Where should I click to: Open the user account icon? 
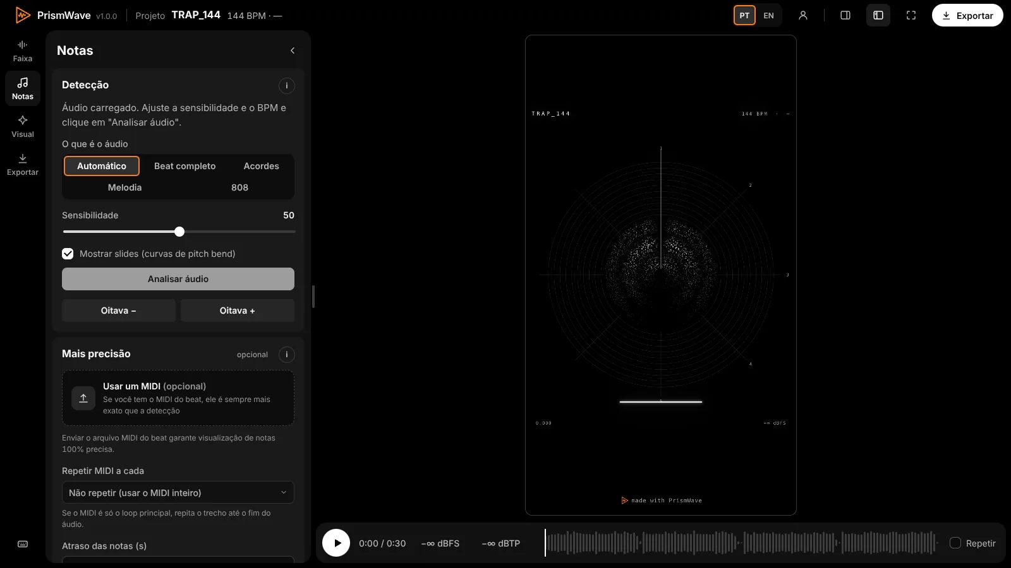pos(803,15)
